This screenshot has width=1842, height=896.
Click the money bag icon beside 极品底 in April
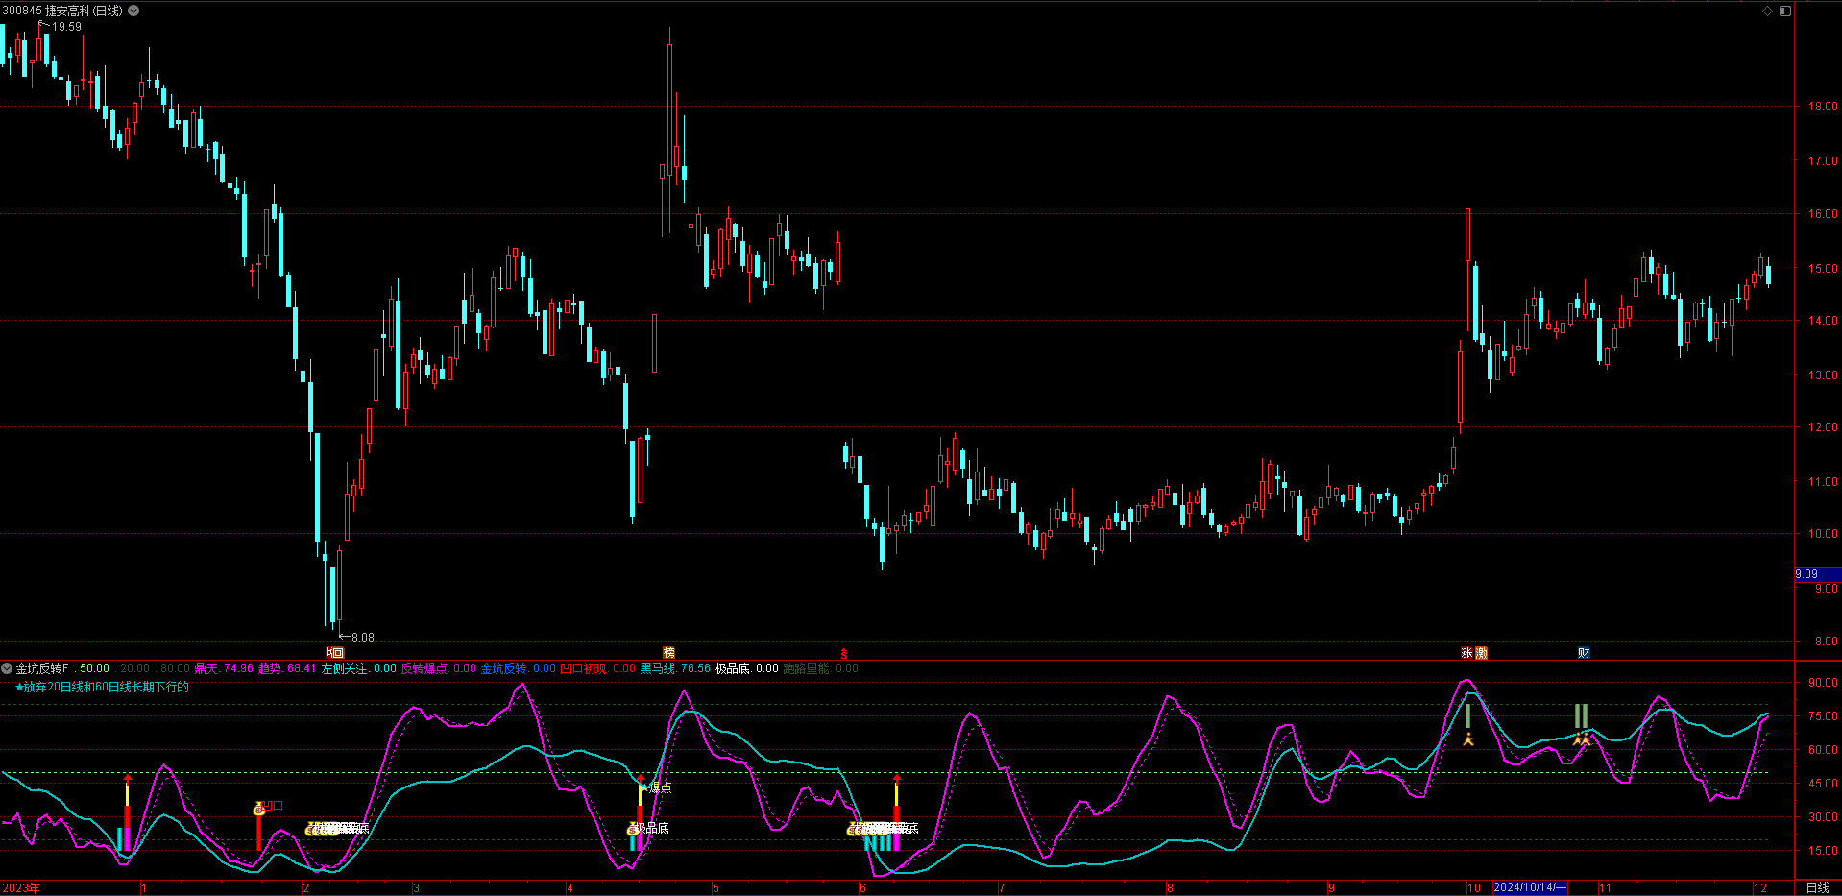coord(633,829)
